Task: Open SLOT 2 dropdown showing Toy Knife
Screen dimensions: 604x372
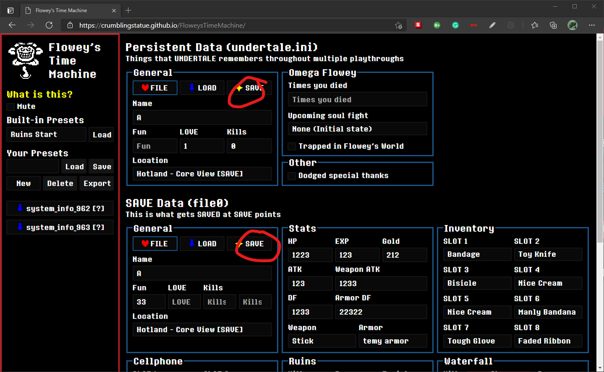Action: pyautogui.click(x=548, y=254)
